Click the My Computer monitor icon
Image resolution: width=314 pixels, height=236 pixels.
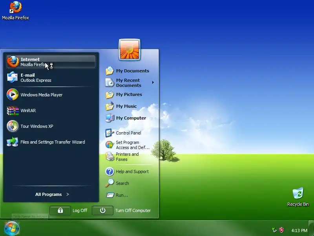pos(110,118)
